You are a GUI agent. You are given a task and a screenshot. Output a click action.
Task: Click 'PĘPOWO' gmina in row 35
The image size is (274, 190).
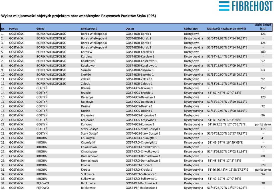pos(43,188)
